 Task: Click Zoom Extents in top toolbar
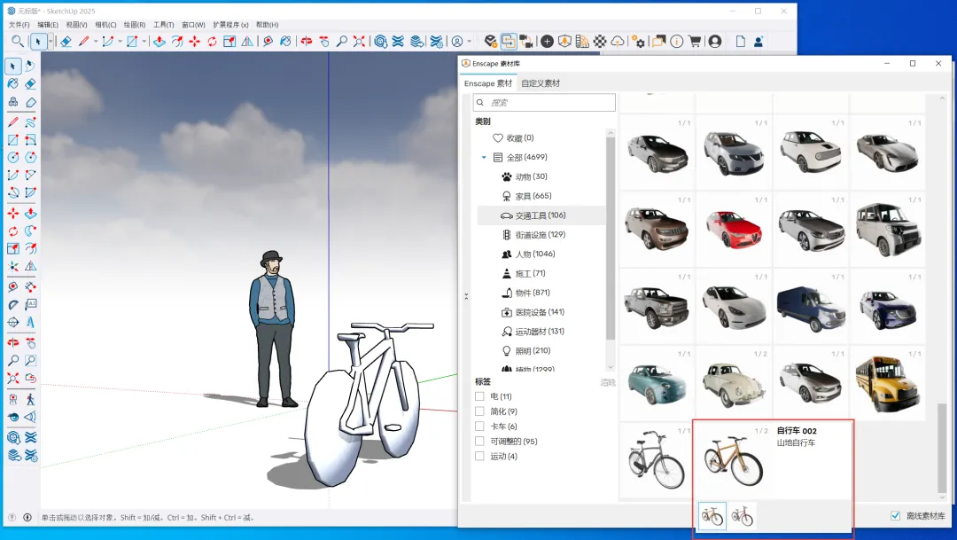[360, 41]
